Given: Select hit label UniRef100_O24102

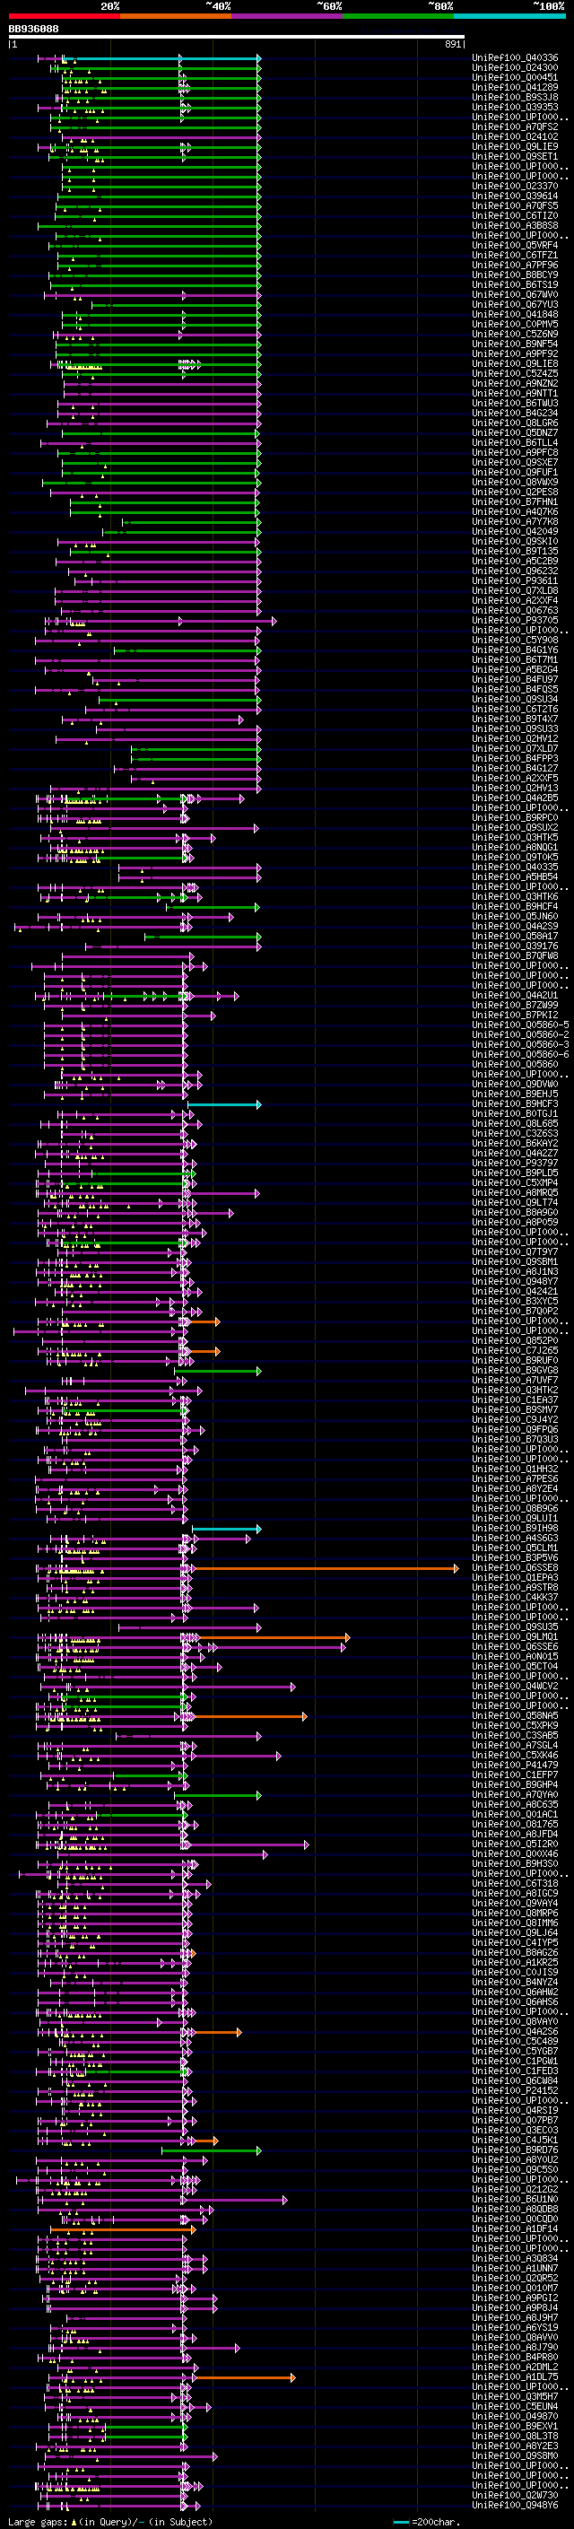Looking at the screenshot, I should click(514, 136).
